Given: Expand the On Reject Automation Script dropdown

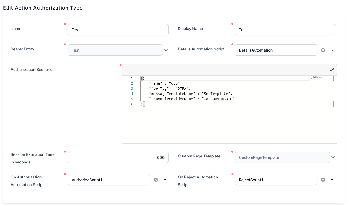Looking at the screenshot, I should tap(332, 180).
